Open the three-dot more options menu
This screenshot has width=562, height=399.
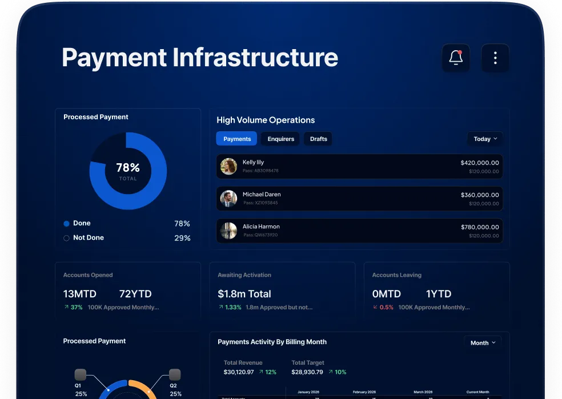click(x=495, y=58)
